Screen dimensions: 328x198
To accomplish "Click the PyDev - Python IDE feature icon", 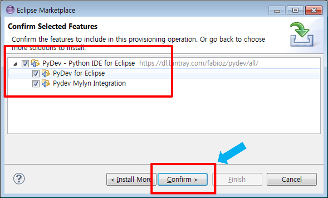I will pos(35,63).
